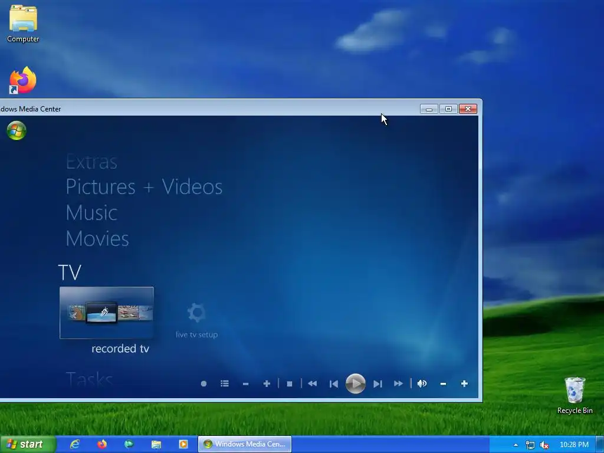604x453 pixels.
Task: Click channel up plus button
Action: point(267,383)
